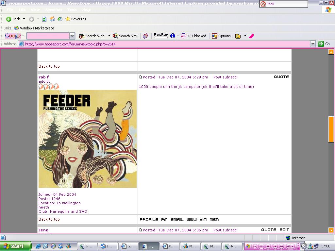Image resolution: width=335 pixels, height=251 pixels.
Task: Expand the Search Web options arrow
Action: (x=109, y=36)
